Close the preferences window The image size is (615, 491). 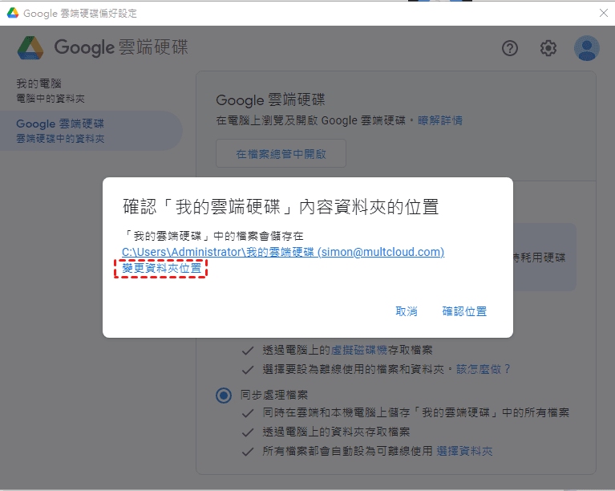click(x=603, y=13)
